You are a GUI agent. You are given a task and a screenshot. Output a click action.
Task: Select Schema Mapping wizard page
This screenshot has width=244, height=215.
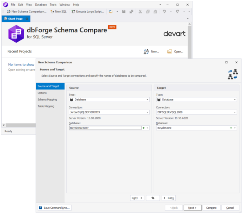pyautogui.click(x=50, y=99)
